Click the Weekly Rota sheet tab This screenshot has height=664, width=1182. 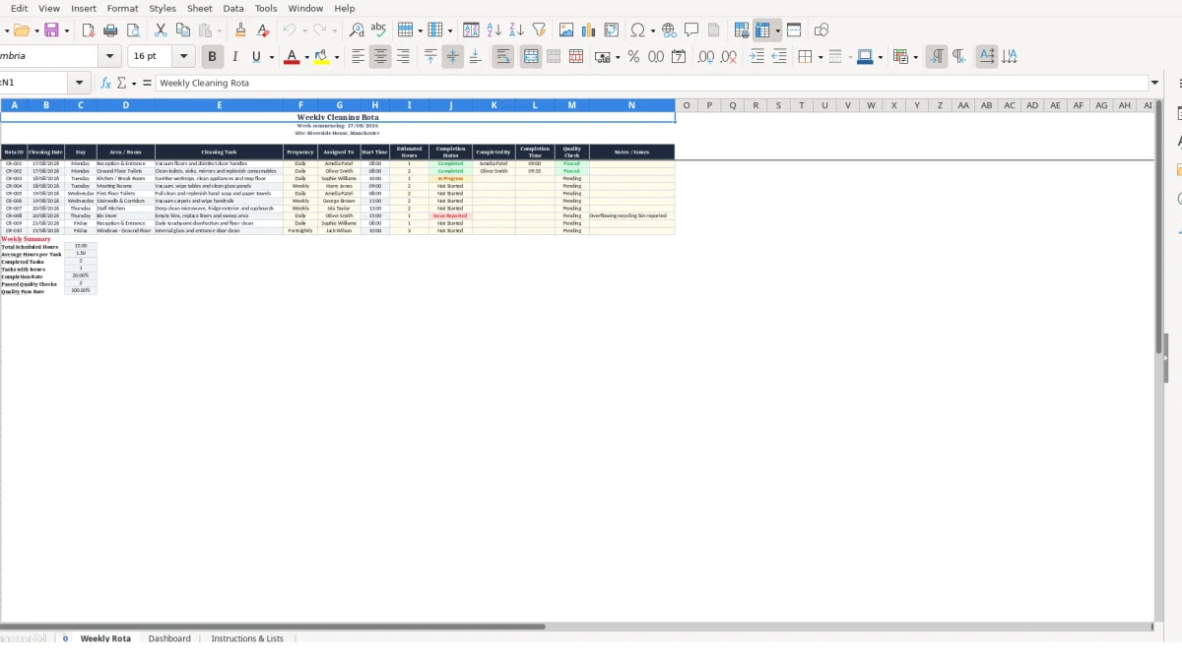105,638
